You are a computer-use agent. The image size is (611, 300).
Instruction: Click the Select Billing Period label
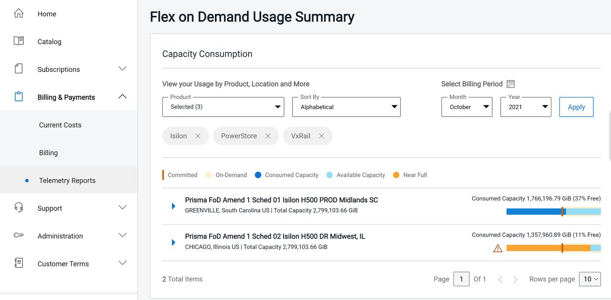click(x=472, y=84)
